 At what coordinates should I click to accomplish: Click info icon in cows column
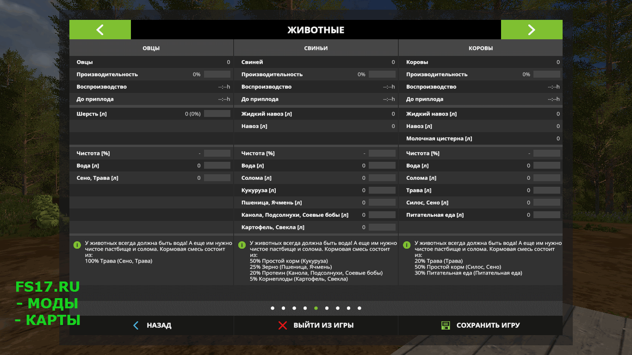[x=407, y=245]
